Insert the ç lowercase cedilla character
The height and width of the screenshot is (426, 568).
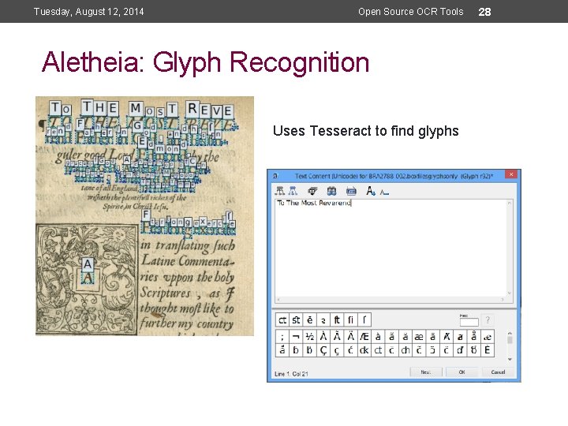click(337, 350)
